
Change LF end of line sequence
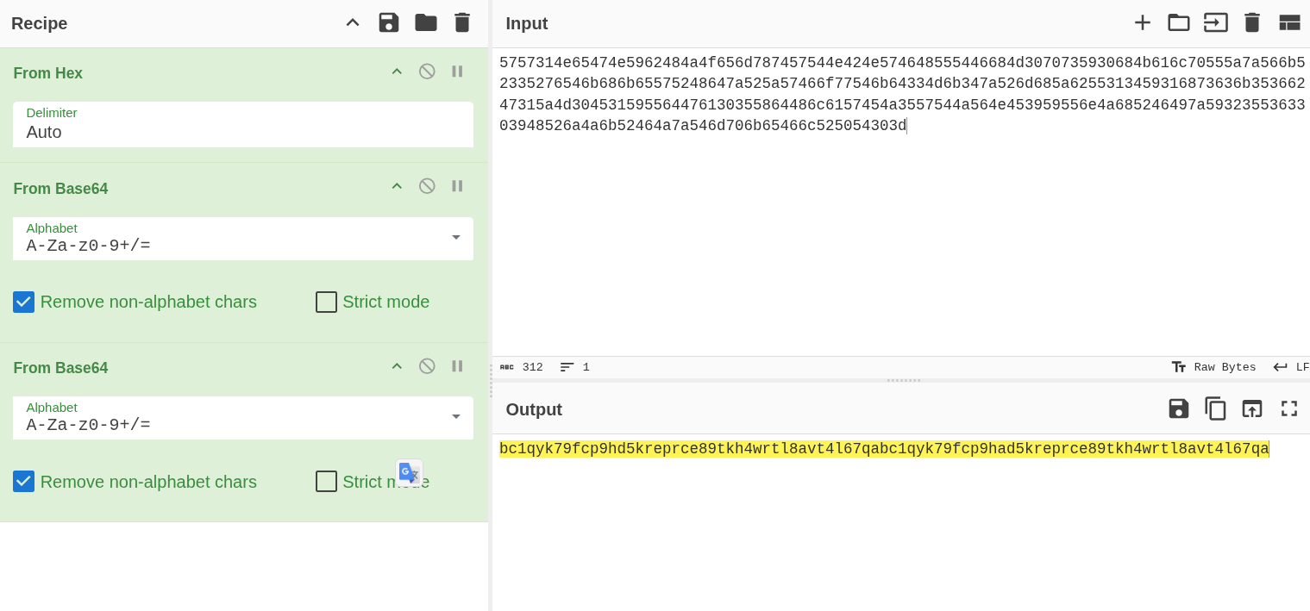pos(1291,367)
